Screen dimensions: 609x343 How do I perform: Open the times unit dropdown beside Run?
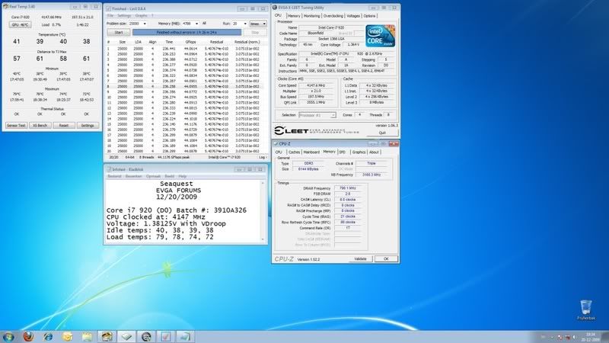(x=259, y=24)
